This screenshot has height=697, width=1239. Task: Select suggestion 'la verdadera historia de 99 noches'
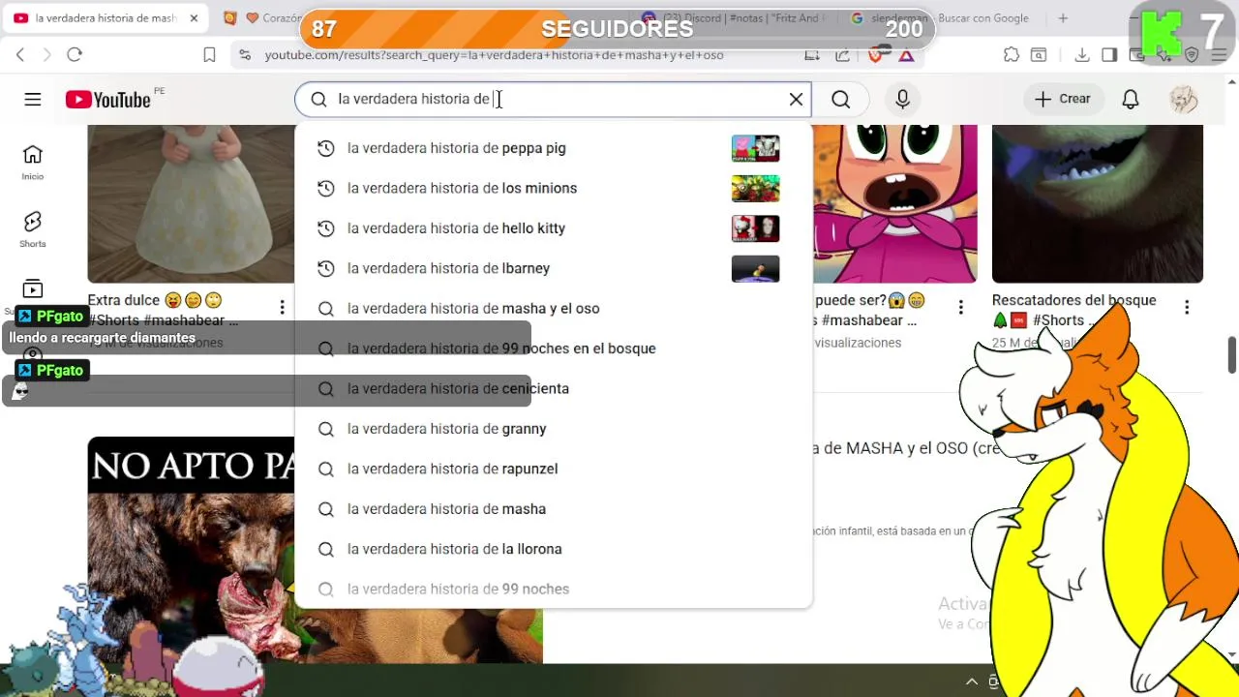click(553, 589)
